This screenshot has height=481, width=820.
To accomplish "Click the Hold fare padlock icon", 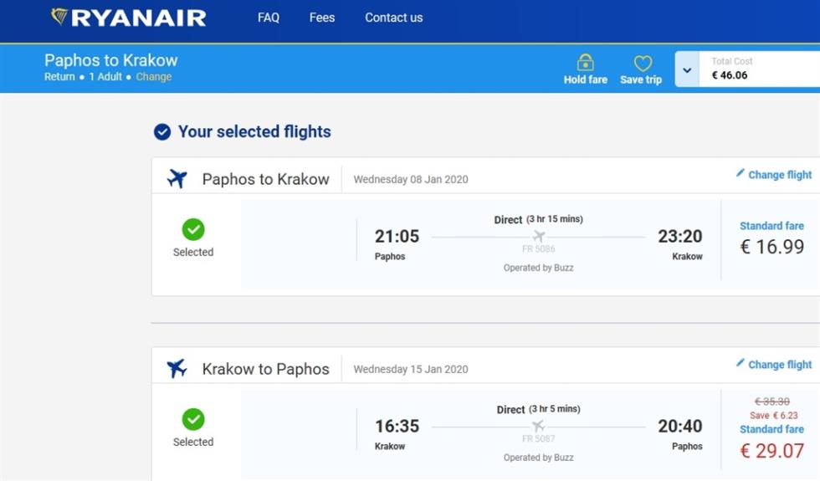I will (x=585, y=62).
